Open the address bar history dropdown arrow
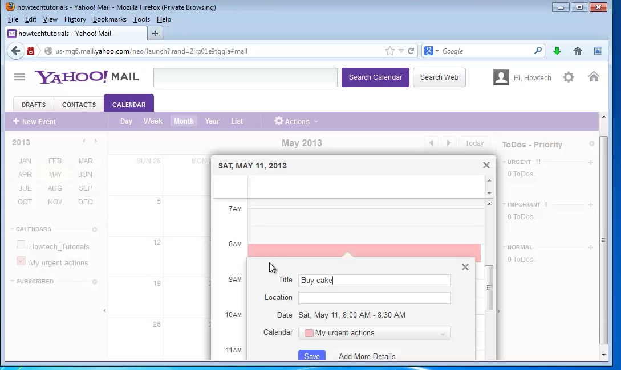 pos(401,51)
